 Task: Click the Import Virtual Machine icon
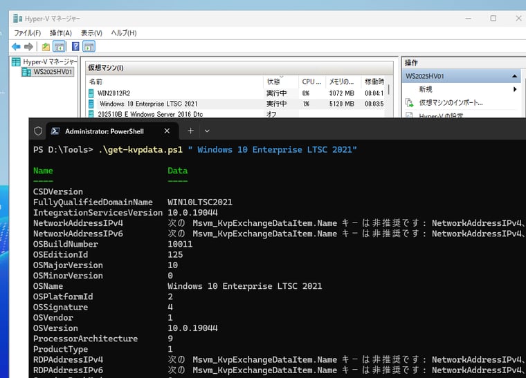click(410, 102)
